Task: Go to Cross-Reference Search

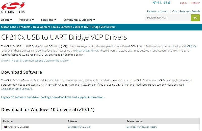Action: [x=186, y=11]
